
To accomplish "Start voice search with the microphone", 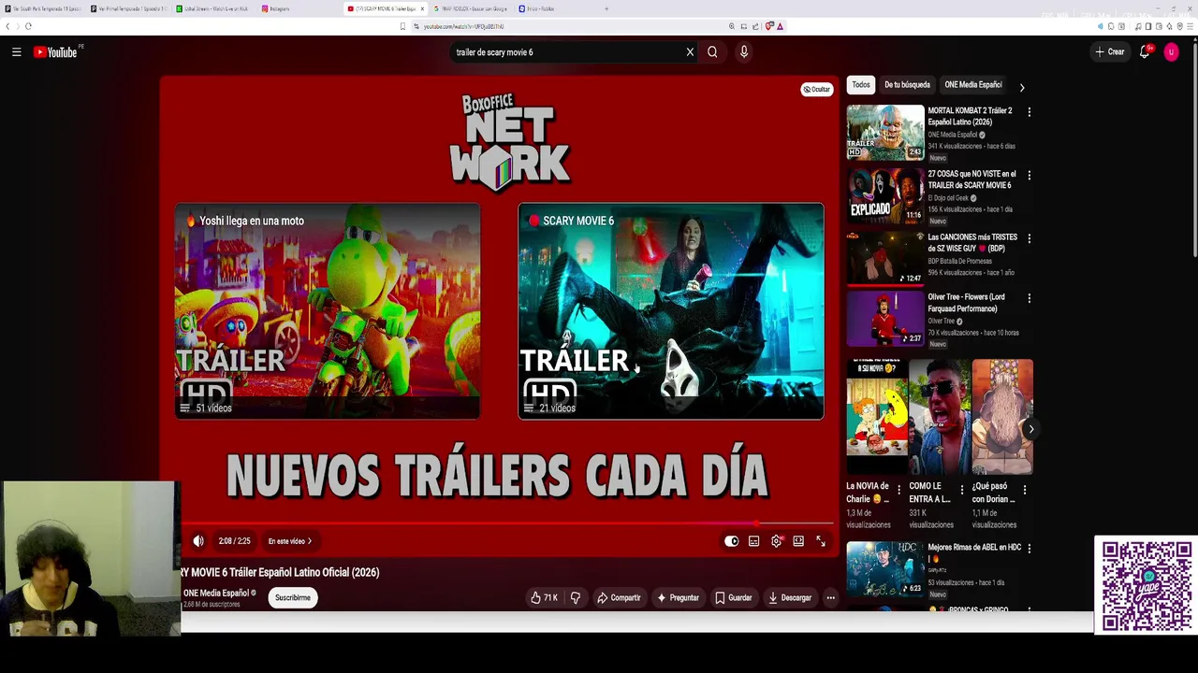I will coord(744,52).
